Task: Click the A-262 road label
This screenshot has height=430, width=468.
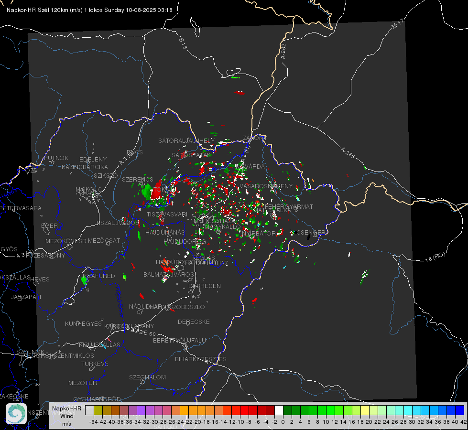Action: click(x=283, y=51)
